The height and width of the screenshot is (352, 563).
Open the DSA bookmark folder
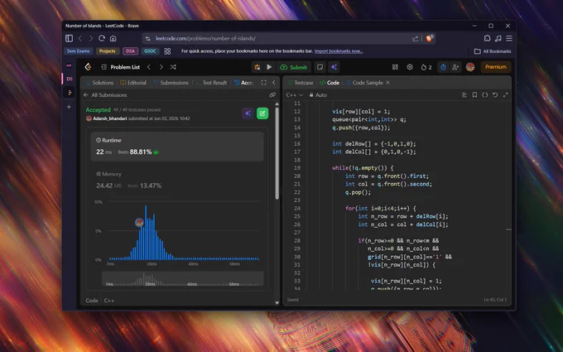(130, 51)
